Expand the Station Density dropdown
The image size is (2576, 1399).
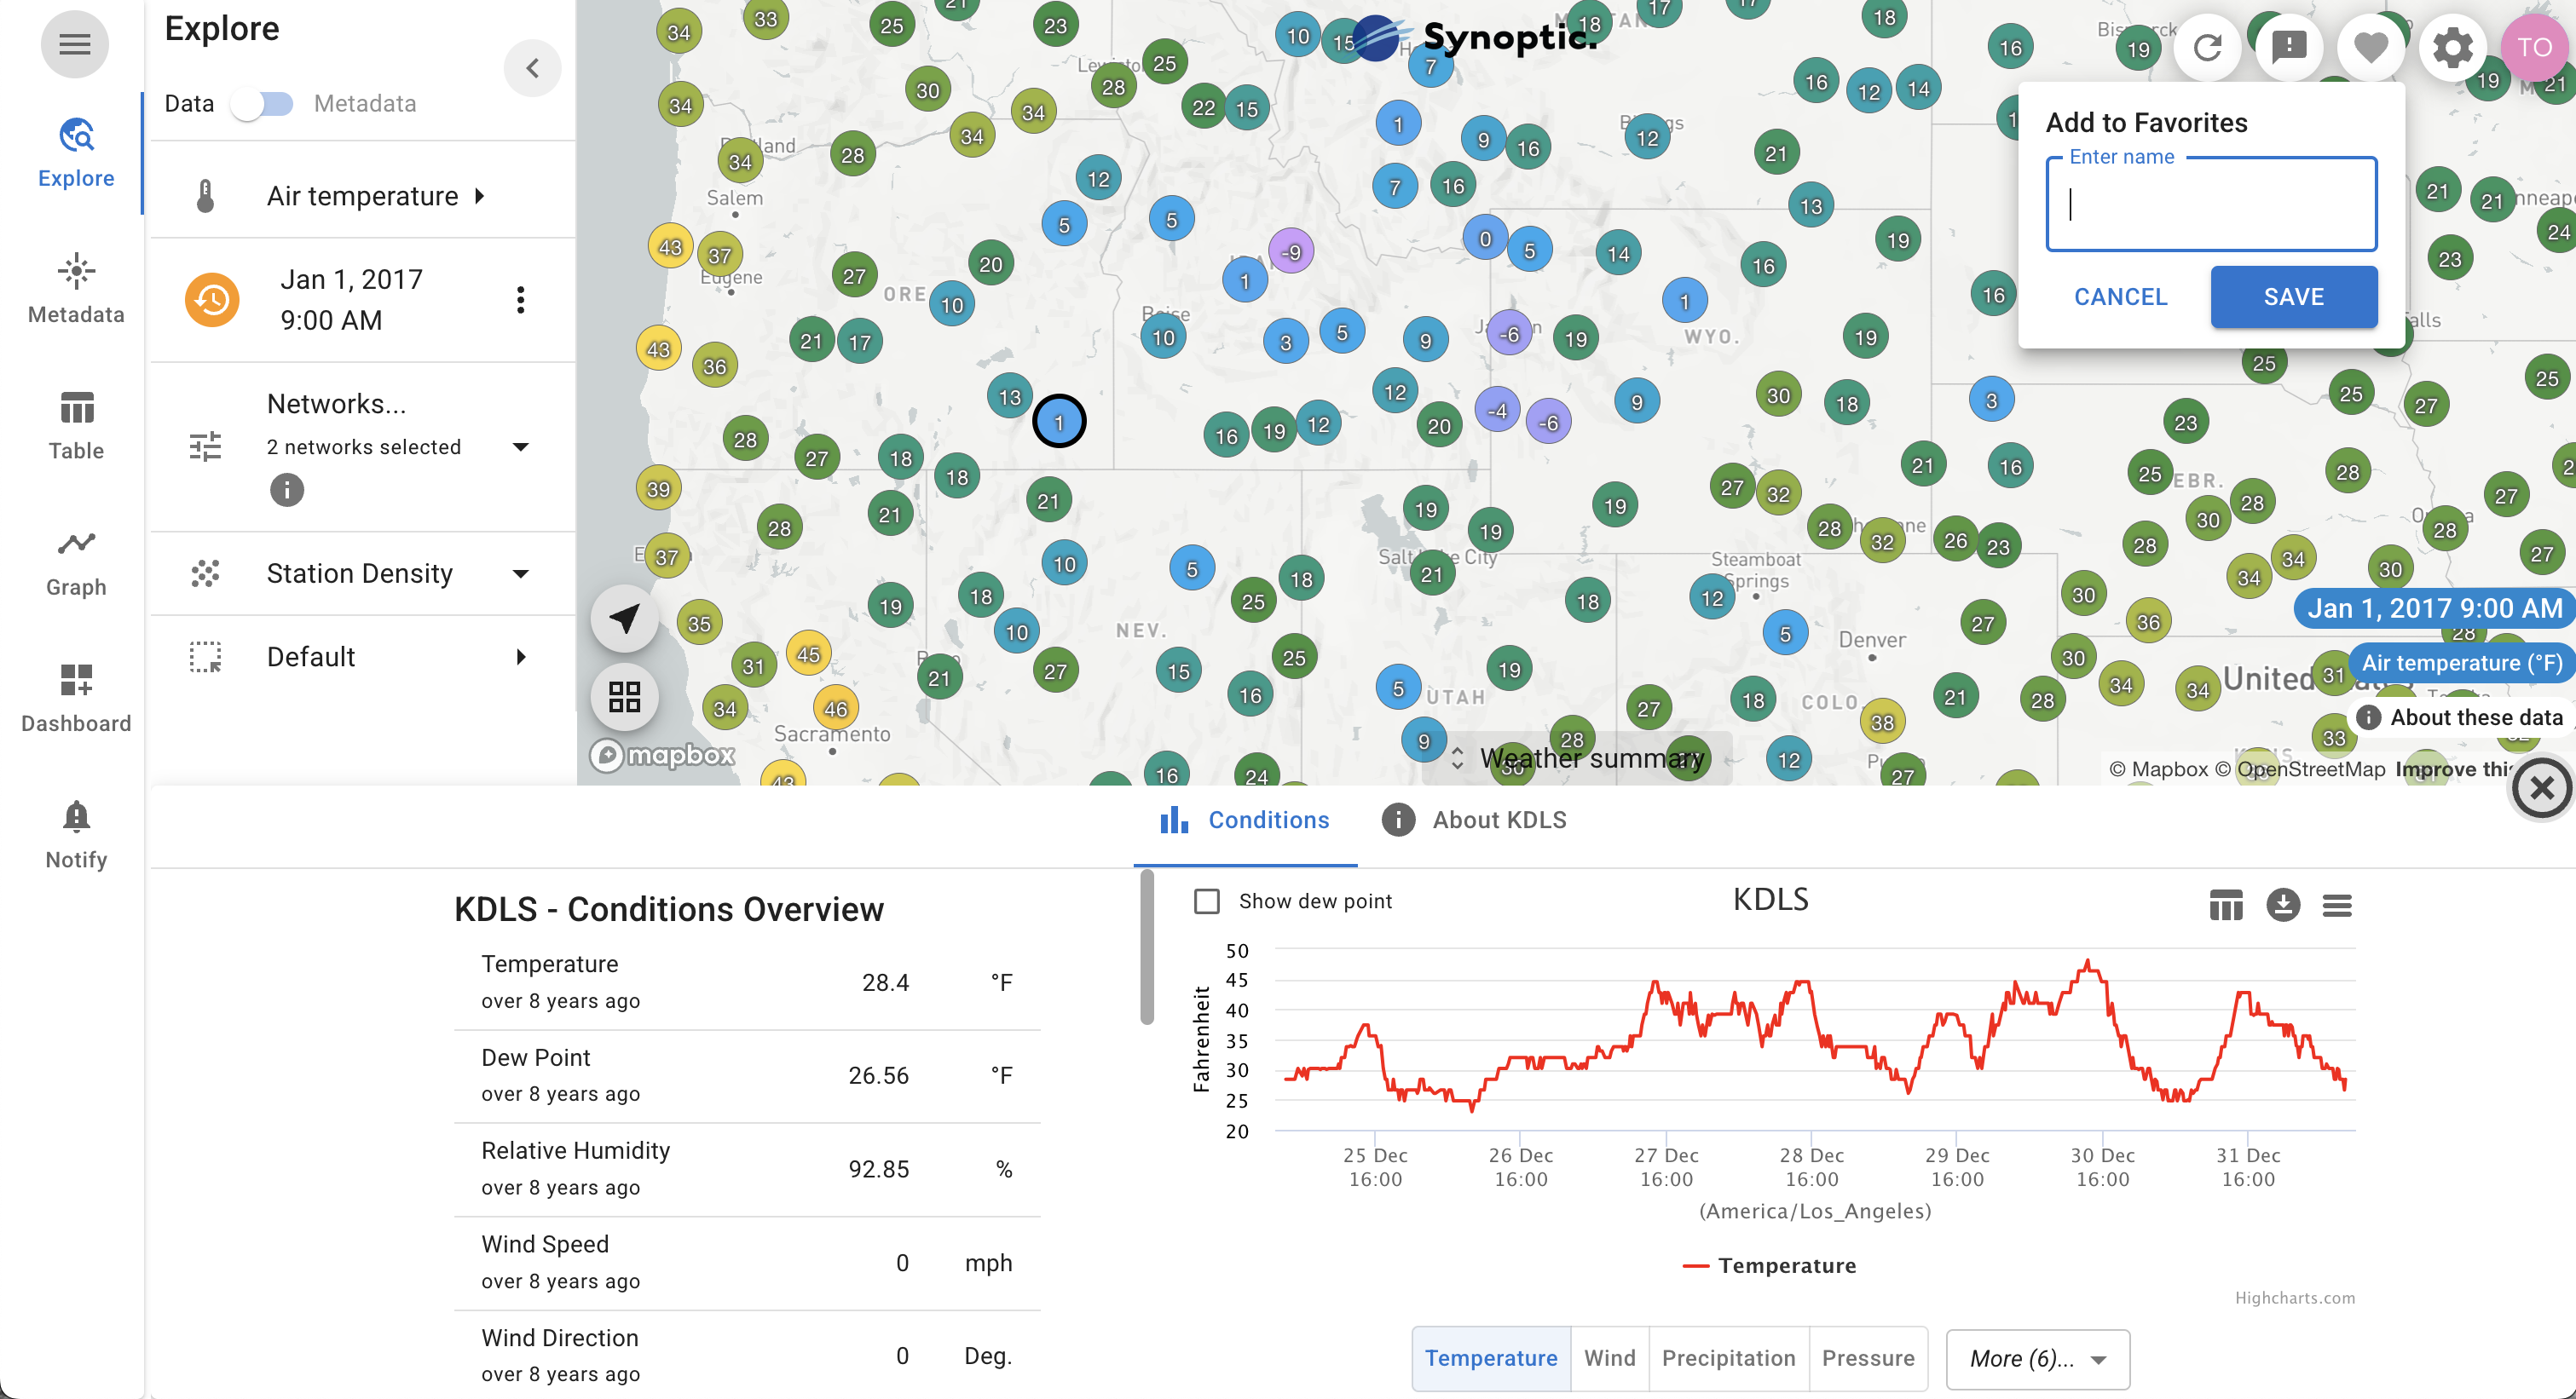click(x=520, y=573)
